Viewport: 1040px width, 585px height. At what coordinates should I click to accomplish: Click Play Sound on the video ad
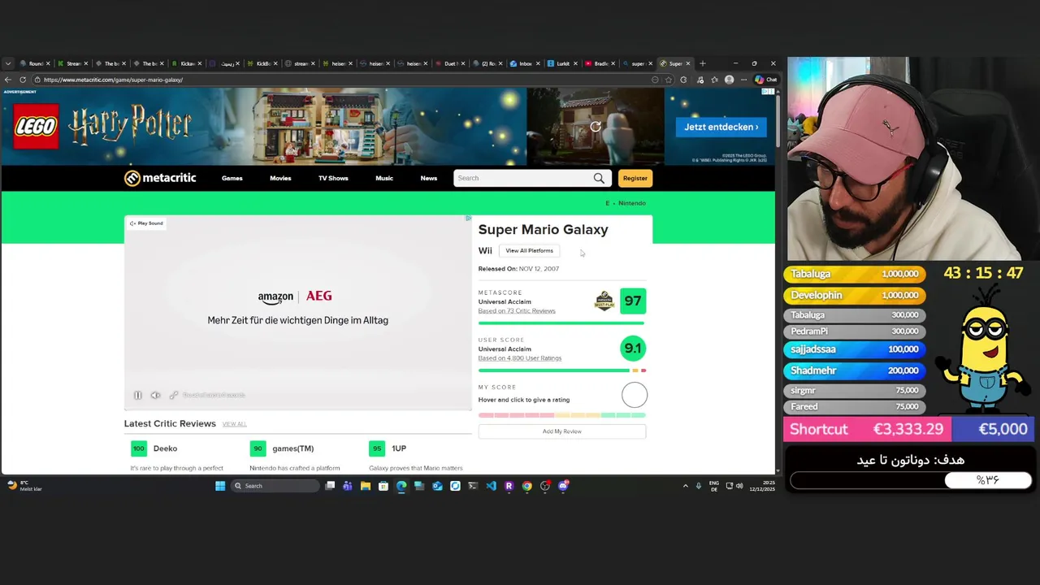146,223
